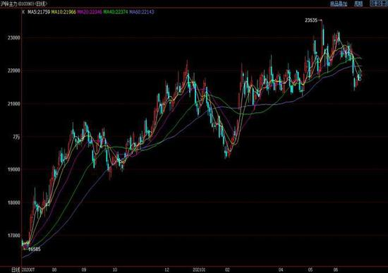Select the 06 month on time axis
The height and width of the screenshot is (273, 388).
click(336, 269)
